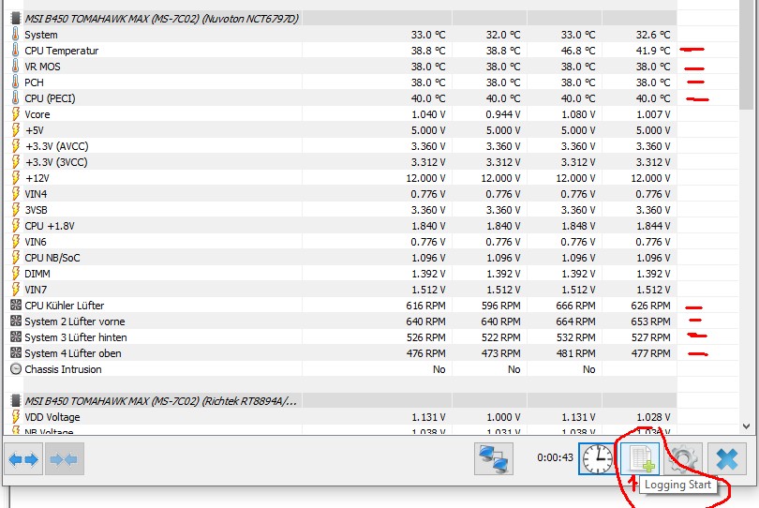Image resolution: width=759 pixels, height=508 pixels.
Task: Click the 1.028 V VDD Voltage average
Action: [x=653, y=417]
